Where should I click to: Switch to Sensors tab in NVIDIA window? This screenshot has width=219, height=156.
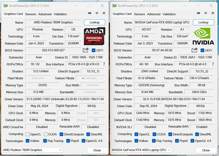139,14
